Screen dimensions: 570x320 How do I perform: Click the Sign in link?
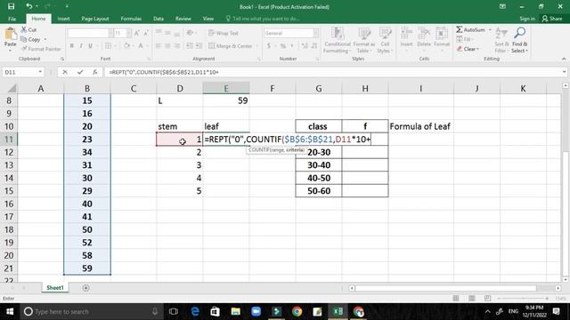[x=527, y=19]
